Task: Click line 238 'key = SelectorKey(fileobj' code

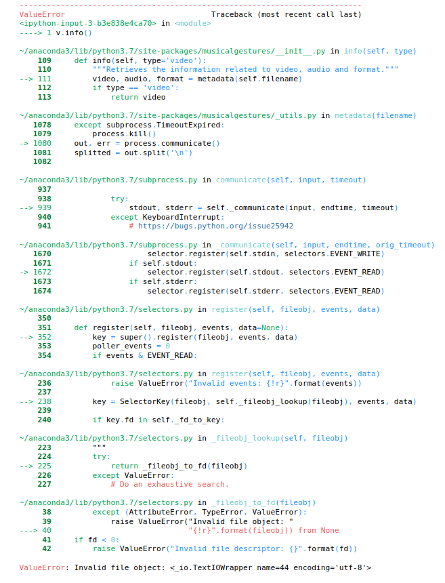Action: pyautogui.click(x=255, y=401)
